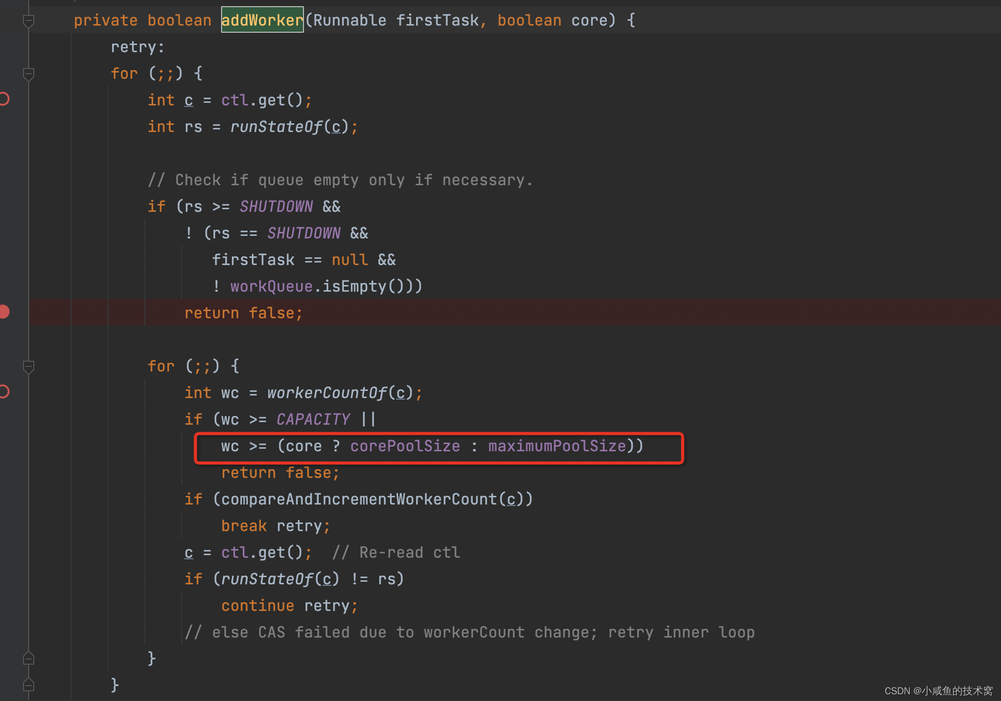Collapse the addWorker method fold marker
Viewport: 1001px width, 701px height.
pyautogui.click(x=29, y=21)
